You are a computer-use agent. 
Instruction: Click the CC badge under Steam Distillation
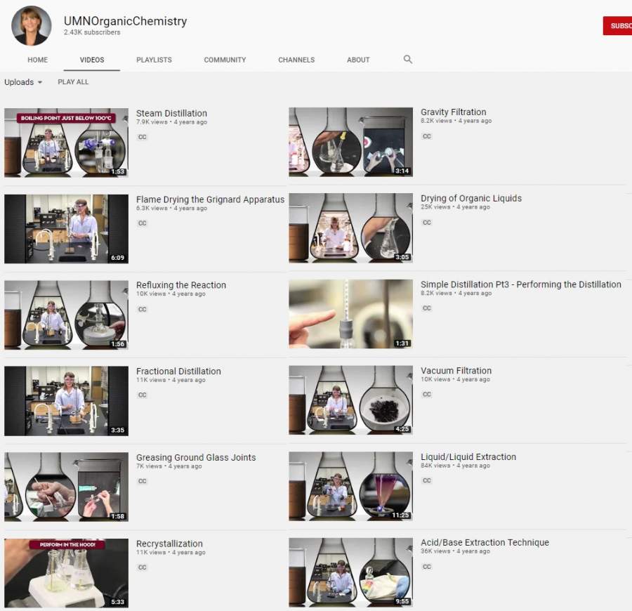142,137
